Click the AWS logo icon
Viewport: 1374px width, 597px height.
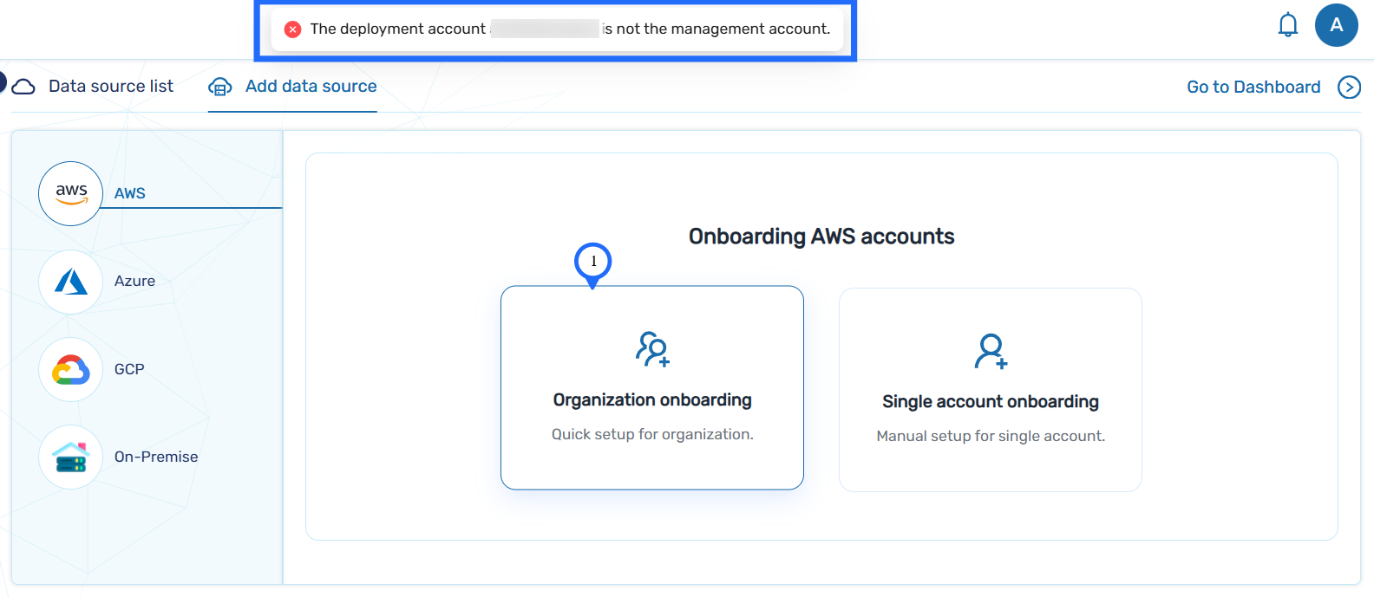(x=71, y=193)
